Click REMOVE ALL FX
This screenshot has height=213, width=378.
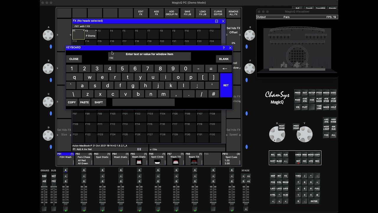(233, 13)
